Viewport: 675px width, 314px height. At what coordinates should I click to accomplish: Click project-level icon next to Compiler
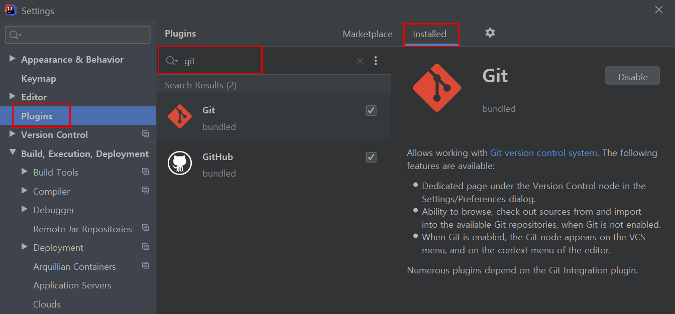tap(146, 190)
